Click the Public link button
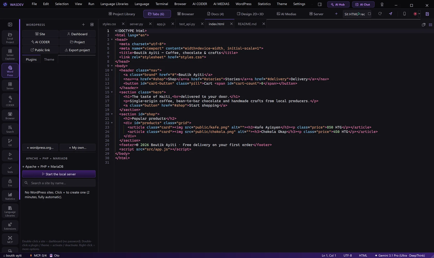 tap(40, 50)
